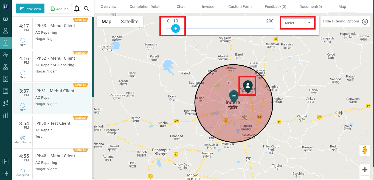Click the Table View button
374x180 pixels.
tap(30, 9)
